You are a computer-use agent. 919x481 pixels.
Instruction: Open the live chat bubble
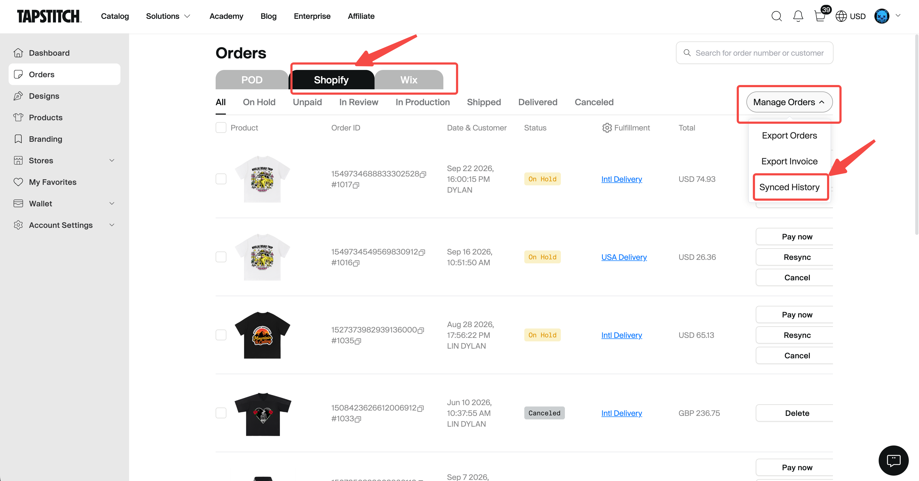(x=893, y=460)
